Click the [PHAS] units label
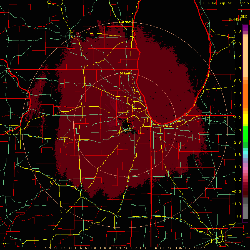The height and width of the screenshot is (250, 250). 235,19
